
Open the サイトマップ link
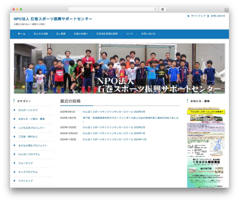[x=198, y=16]
